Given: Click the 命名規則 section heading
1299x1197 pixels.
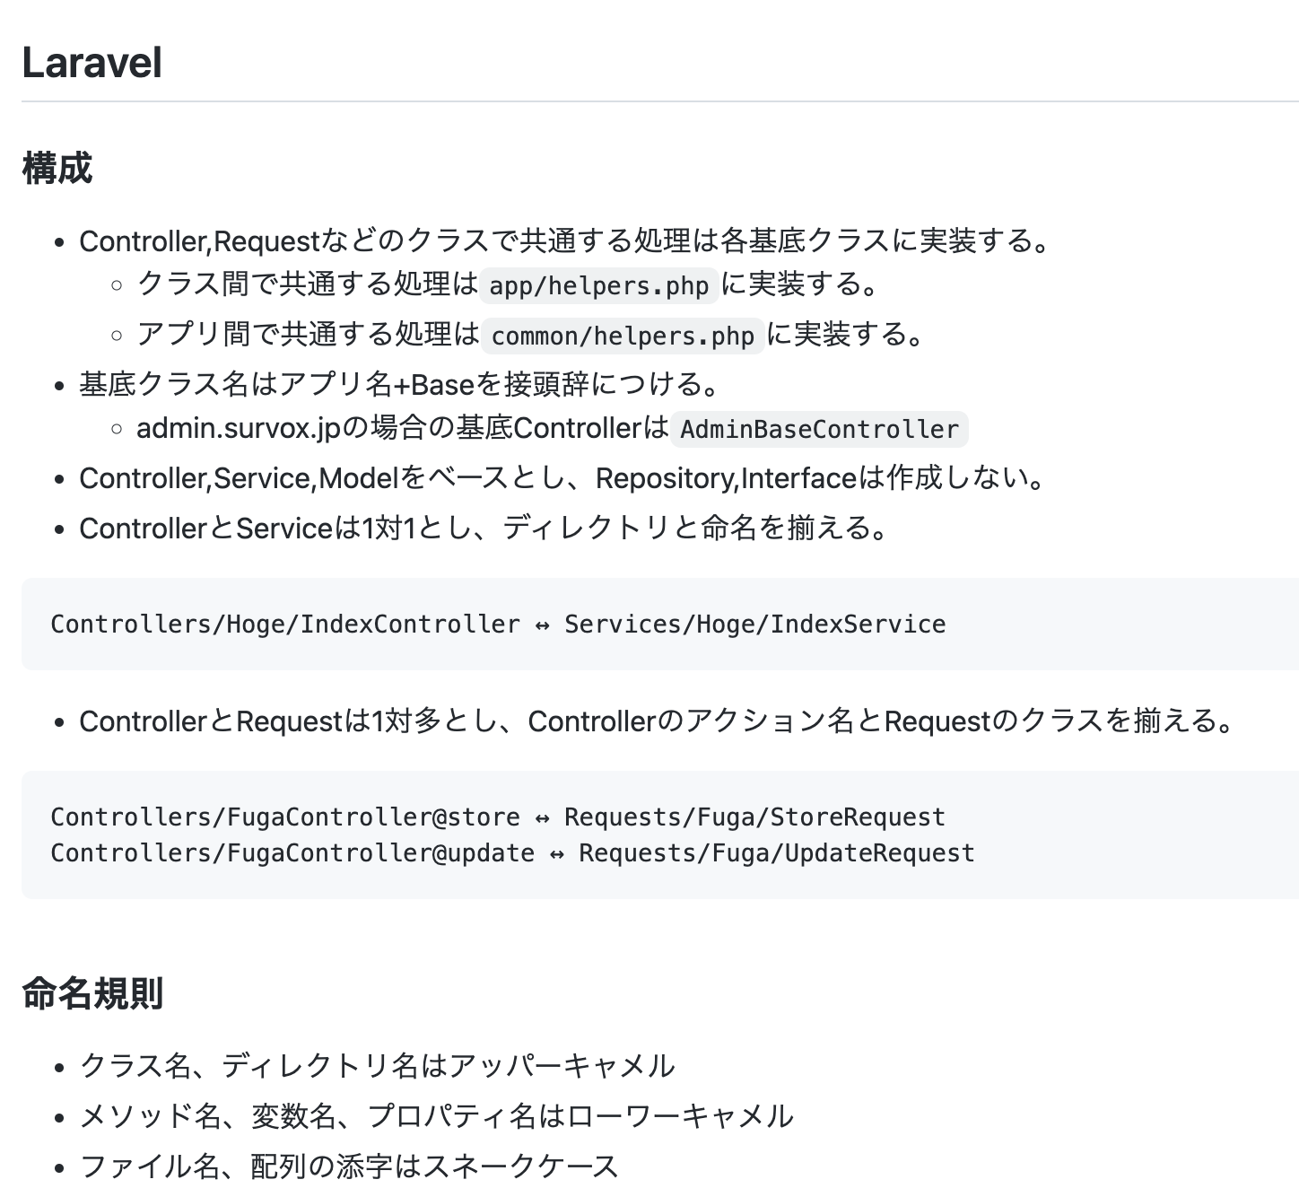Looking at the screenshot, I should (x=92, y=993).
